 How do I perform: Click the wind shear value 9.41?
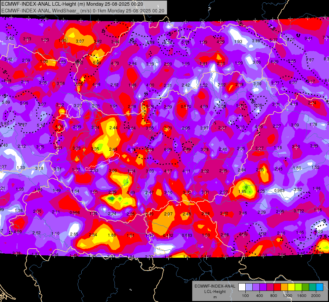[x=309, y=39]
